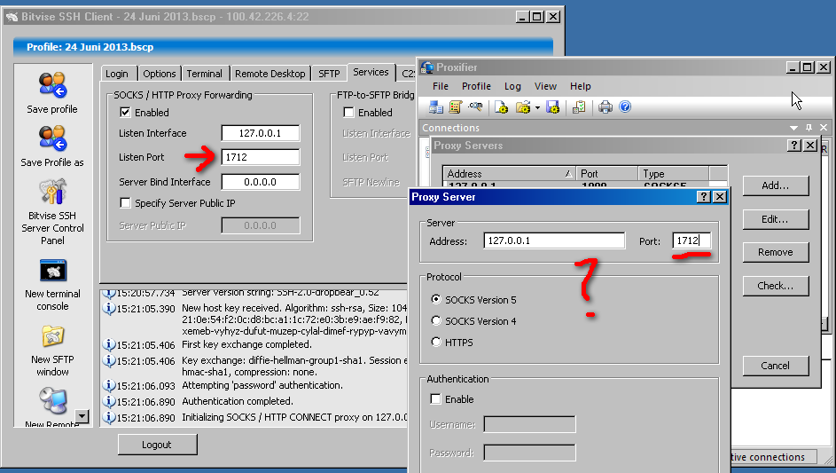Click Server Bind Interface field
Image resolution: width=836 pixels, height=473 pixels.
coord(260,182)
